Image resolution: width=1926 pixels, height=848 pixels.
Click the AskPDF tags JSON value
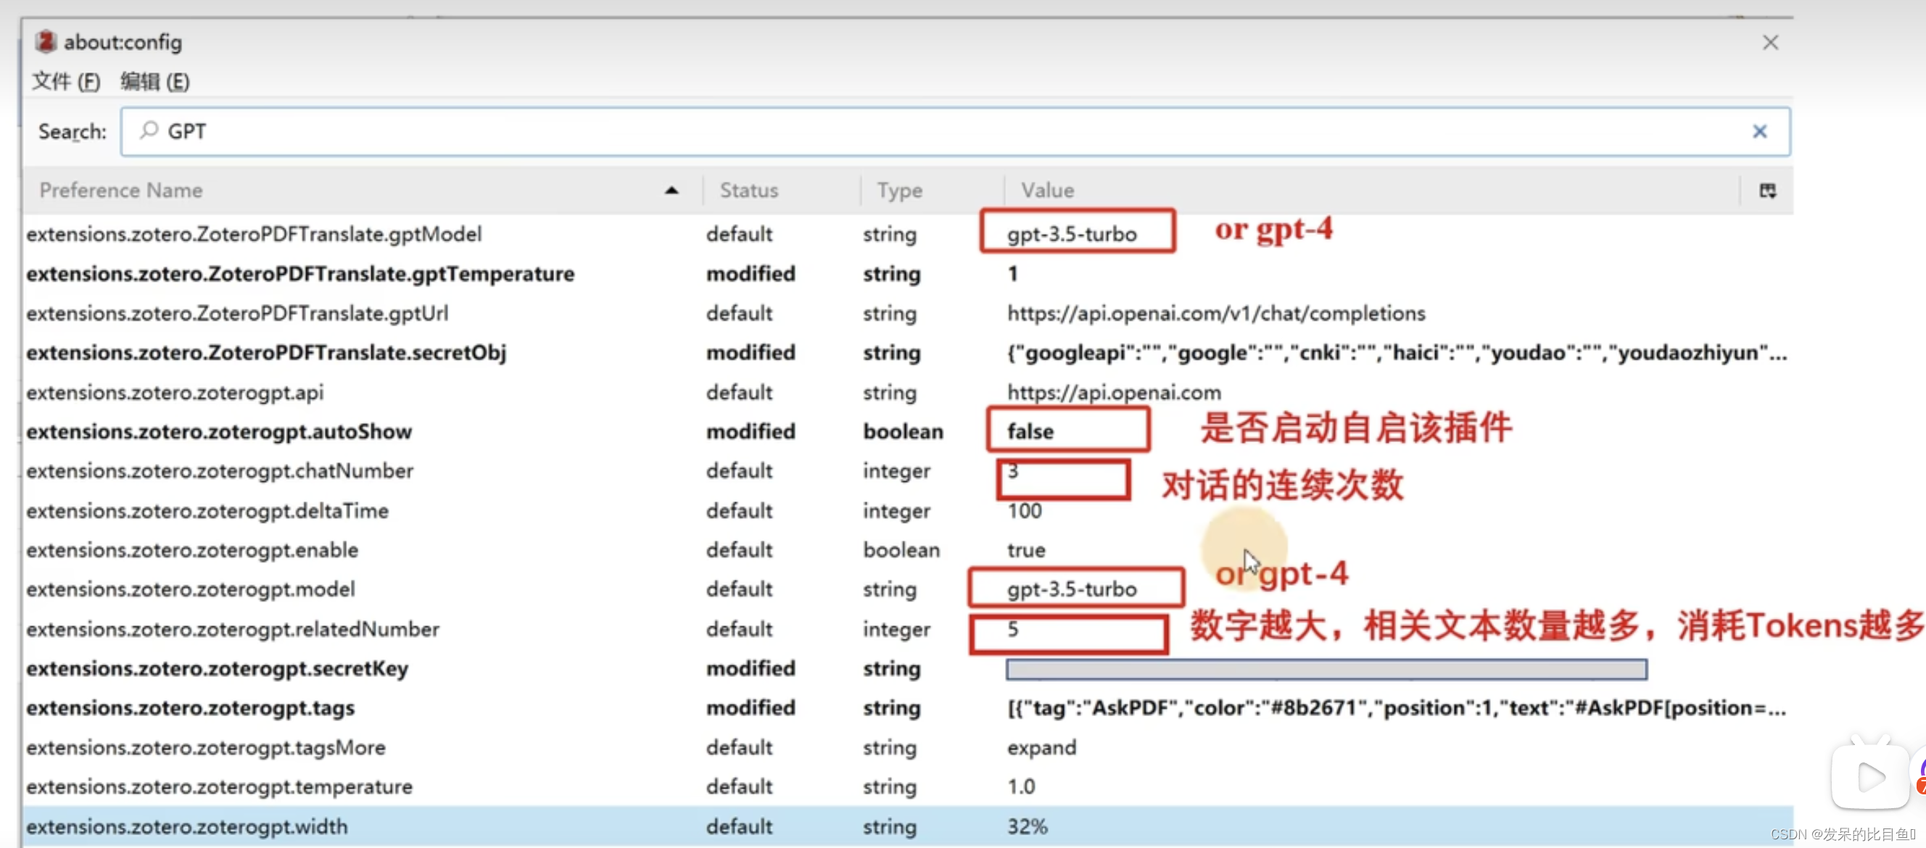point(1396,707)
